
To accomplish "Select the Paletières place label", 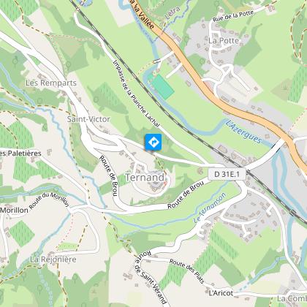I will pos(20,153).
